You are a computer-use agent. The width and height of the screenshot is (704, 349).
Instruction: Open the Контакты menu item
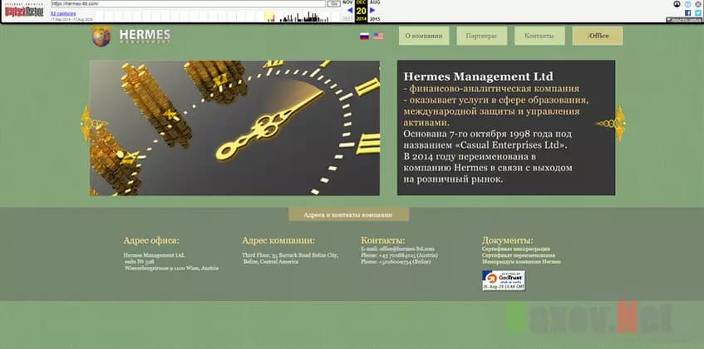(x=539, y=36)
